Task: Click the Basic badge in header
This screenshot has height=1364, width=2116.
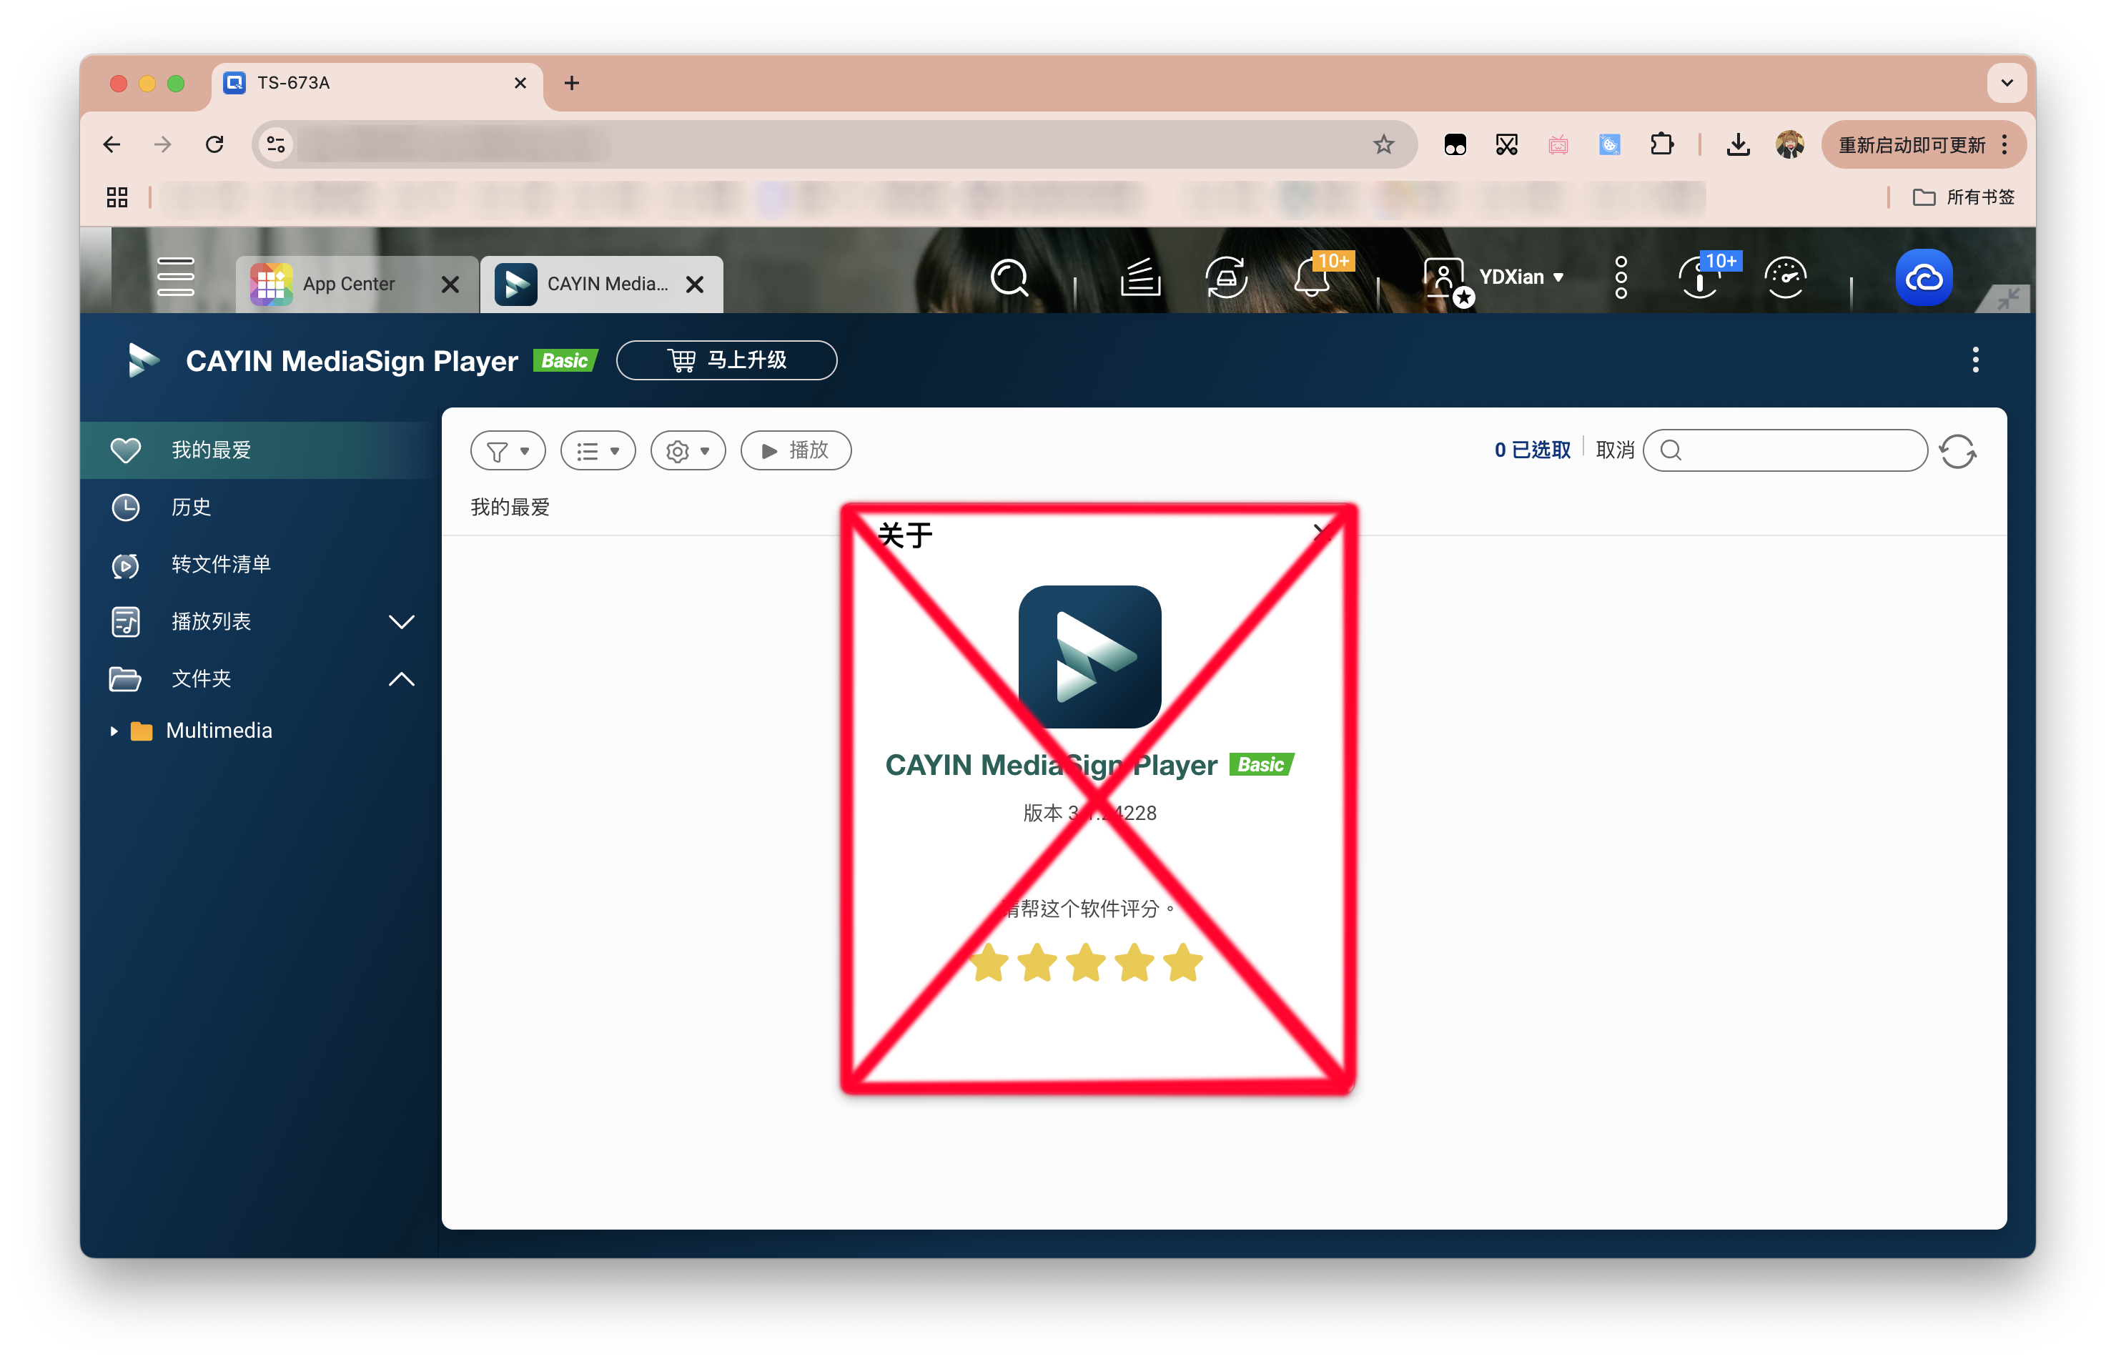Action: pyautogui.click(x=565, y=360)
